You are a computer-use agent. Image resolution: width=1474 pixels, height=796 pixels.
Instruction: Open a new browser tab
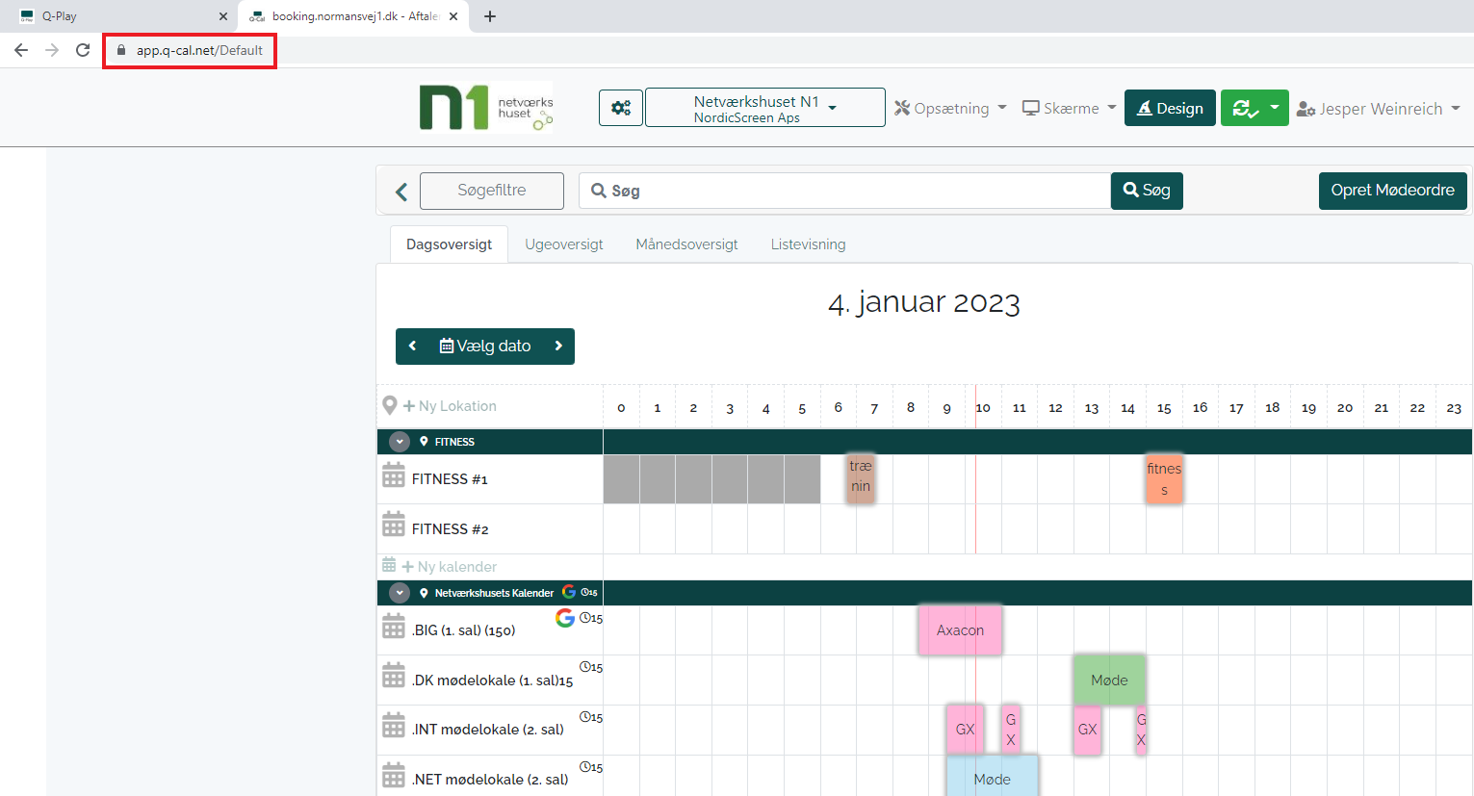tap(490, 16)
